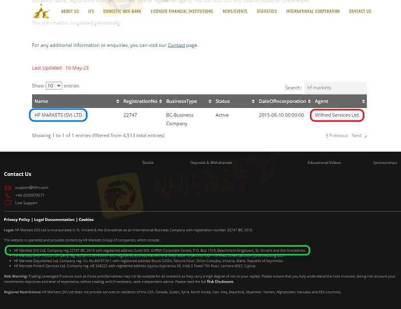Call the +44-2030978571 number link

click(x=30, y=195)
